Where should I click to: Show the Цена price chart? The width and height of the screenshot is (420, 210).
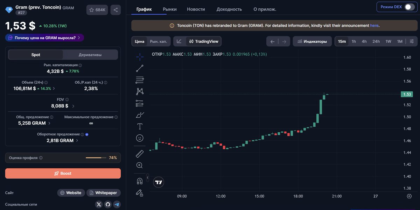click(x=140, y=41)
